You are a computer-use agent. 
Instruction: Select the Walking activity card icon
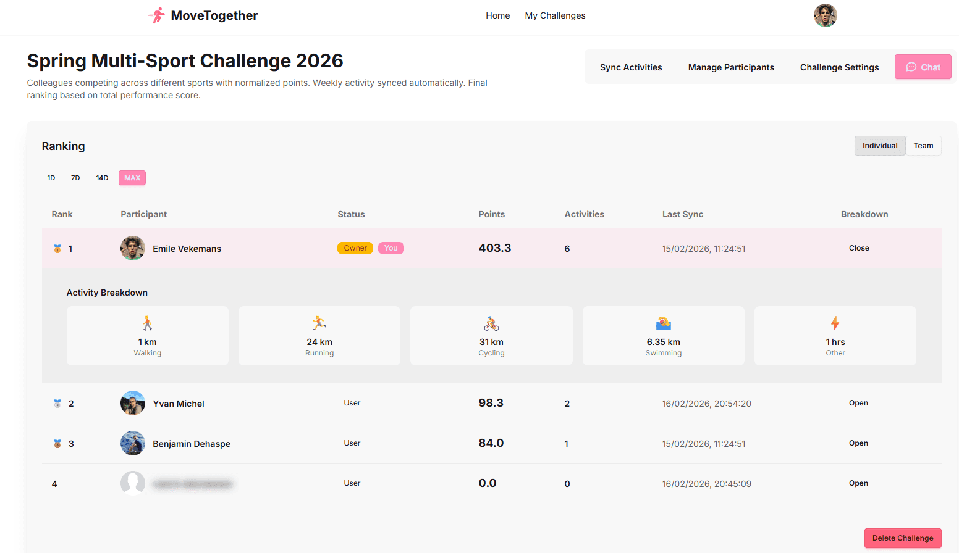tap(147, 323)
